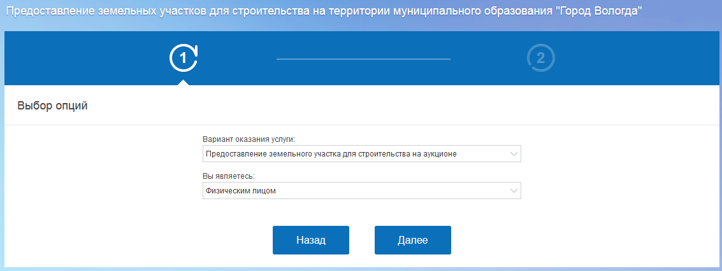The image size is (722, 271).
Task: Click the divider line below "Выбор опций"
Action: pyautogui.click(x=361, y=125)
